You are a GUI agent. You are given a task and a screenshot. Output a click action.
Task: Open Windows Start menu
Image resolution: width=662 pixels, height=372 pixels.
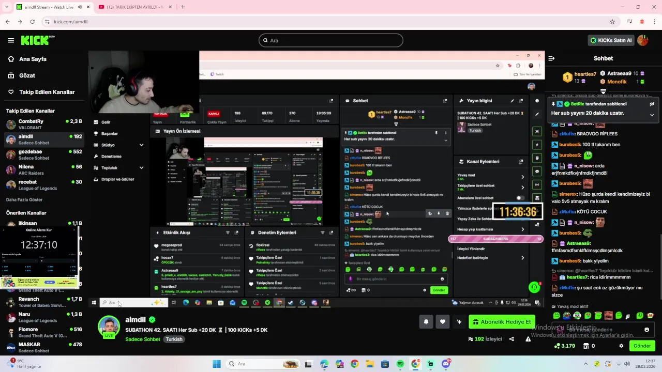(x=217, y=364)
